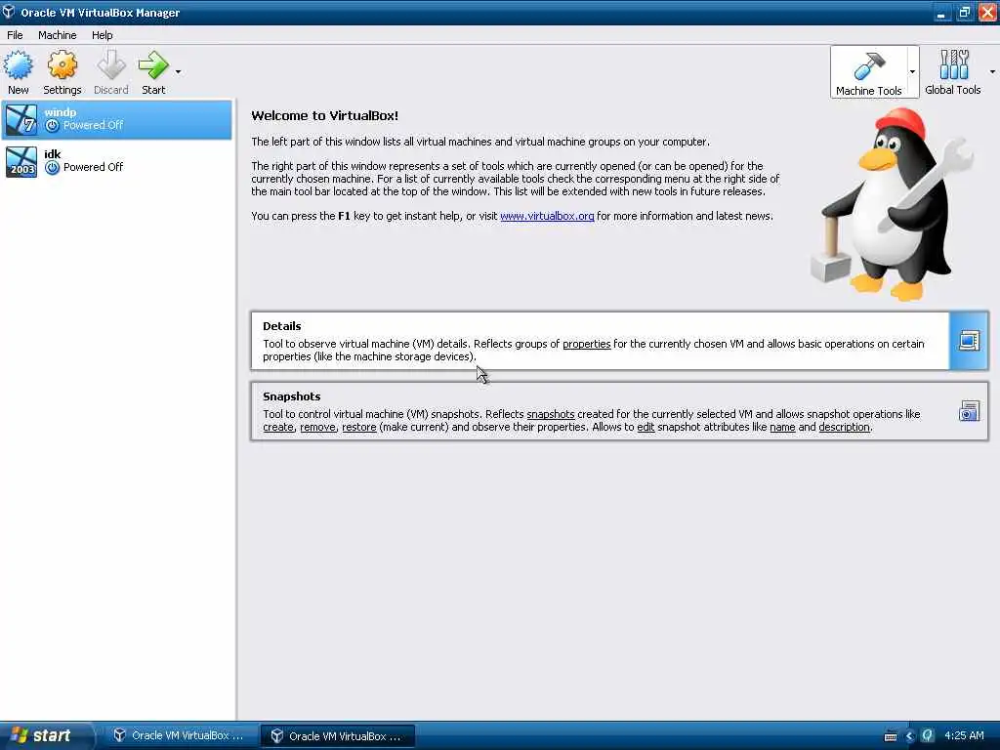1000x750 pixels.
Task: Click the name link in Snapshots
Action: [x=782, y=427]
